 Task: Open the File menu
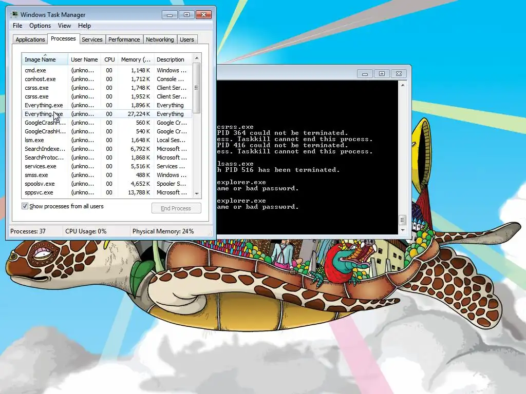17,26
